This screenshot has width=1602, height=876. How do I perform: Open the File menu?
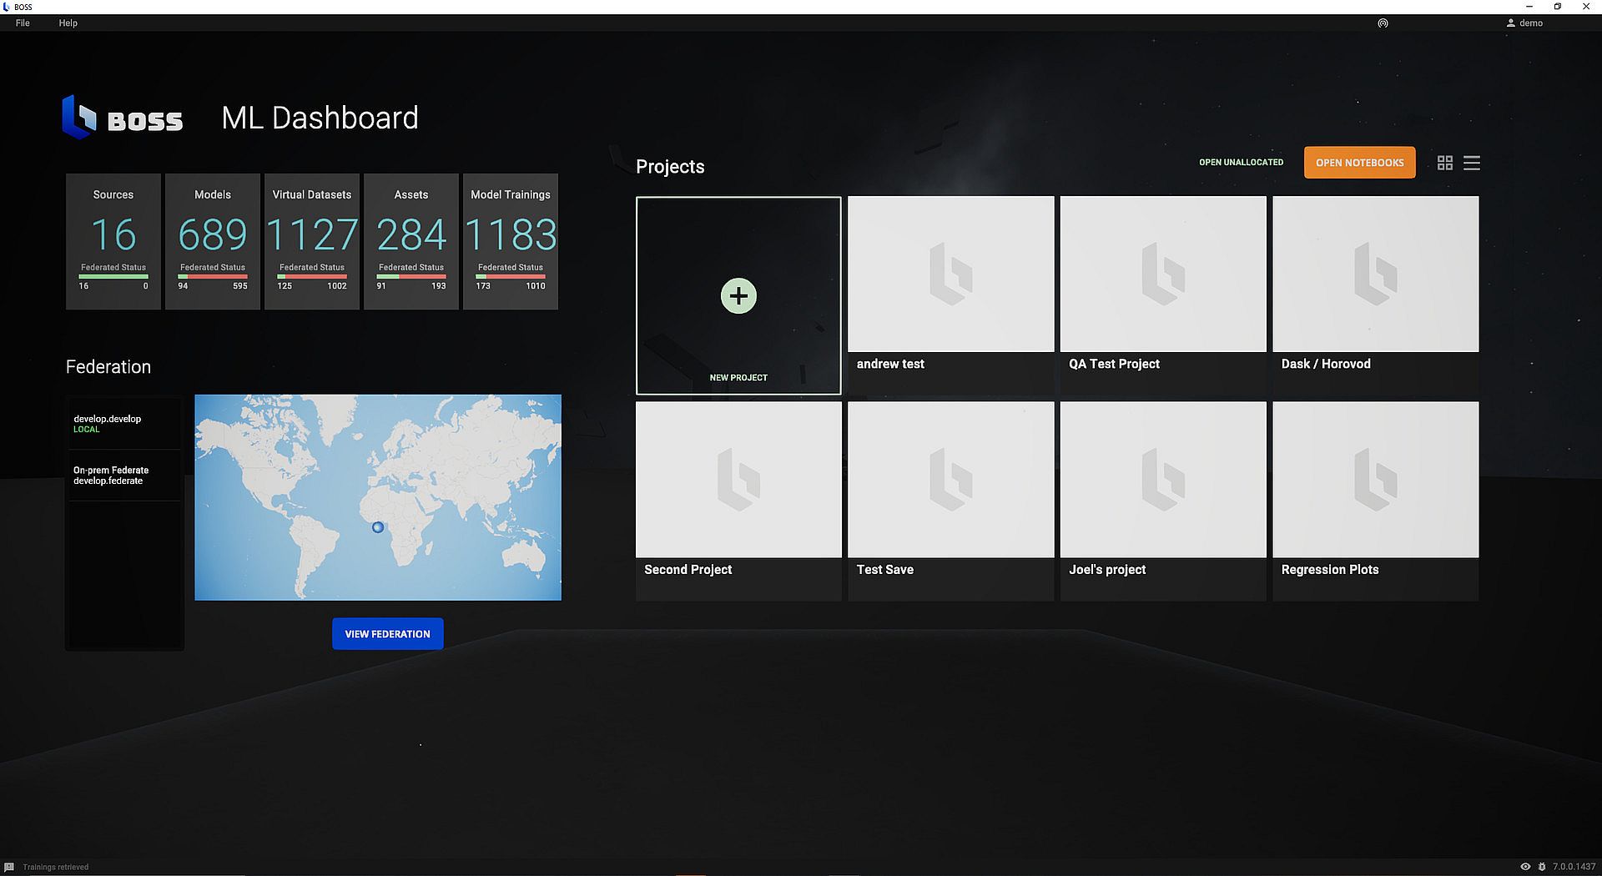23,23
